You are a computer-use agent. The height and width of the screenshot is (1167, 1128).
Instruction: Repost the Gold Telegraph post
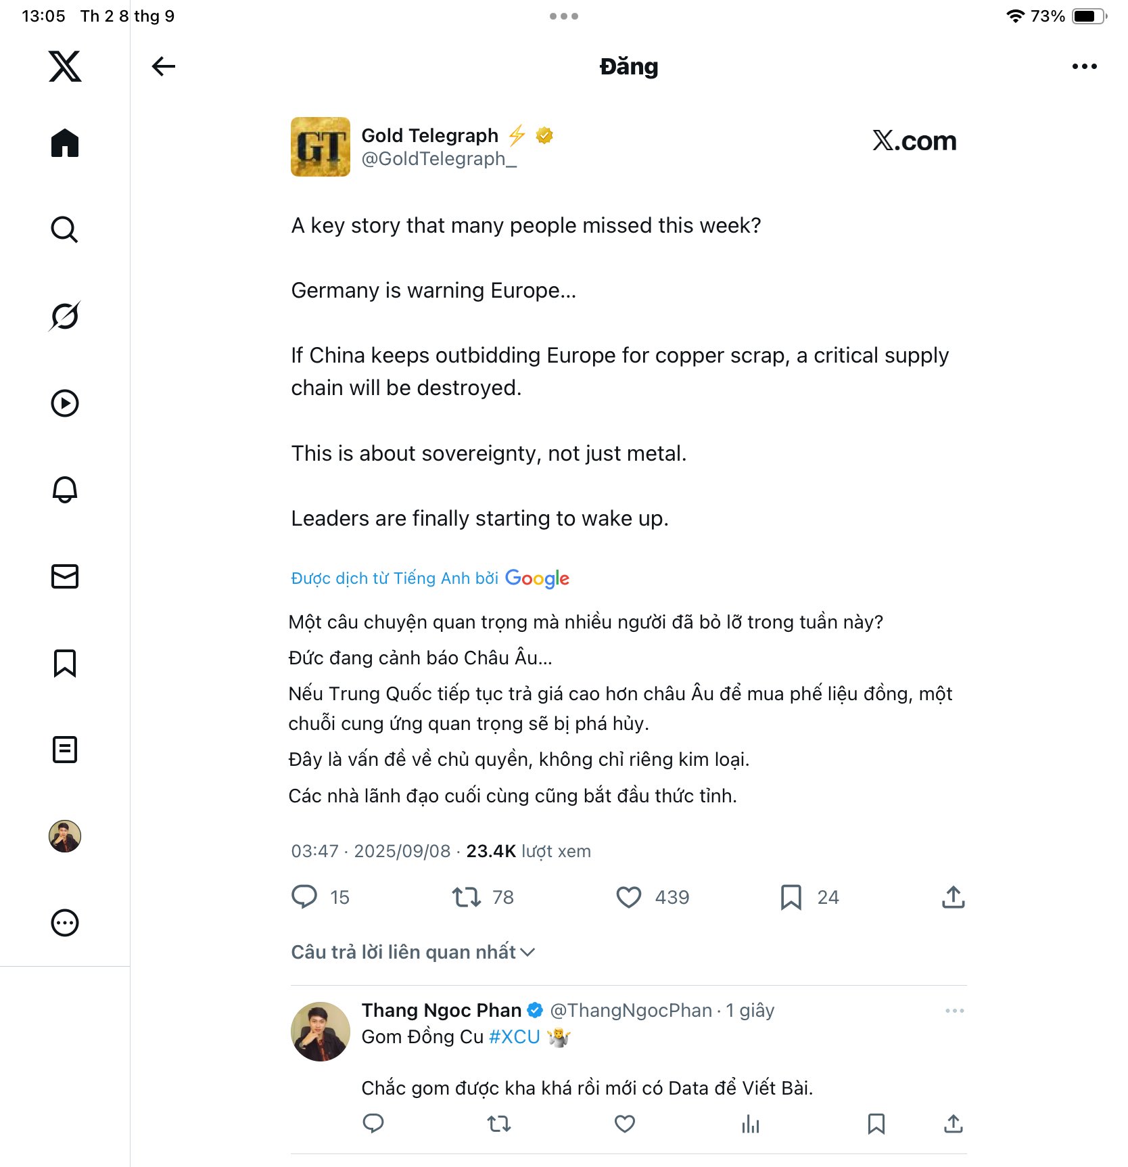pos(466,897)
